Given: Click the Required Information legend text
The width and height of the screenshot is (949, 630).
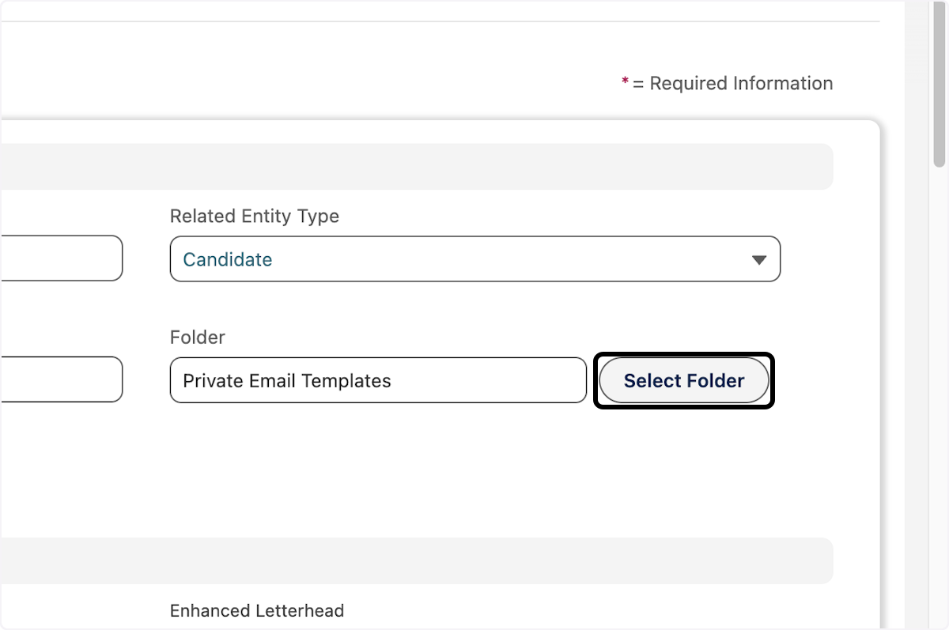Looking at the screenshot, I should click(x=740, y=84).
